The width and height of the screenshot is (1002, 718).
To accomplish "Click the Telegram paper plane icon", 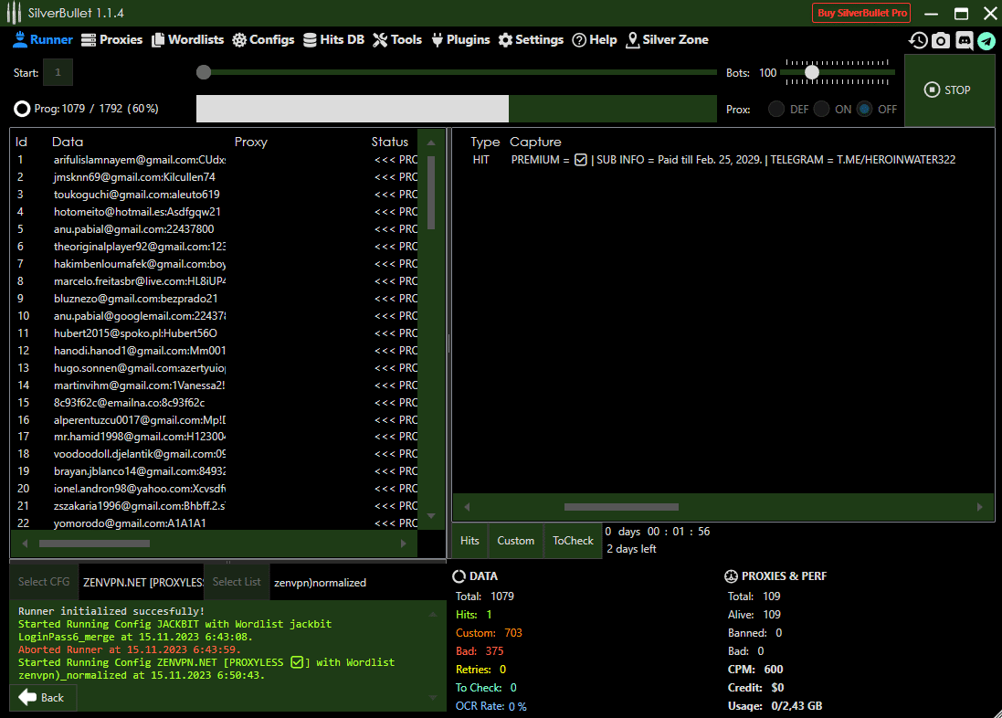I will [x=986, y=40].
